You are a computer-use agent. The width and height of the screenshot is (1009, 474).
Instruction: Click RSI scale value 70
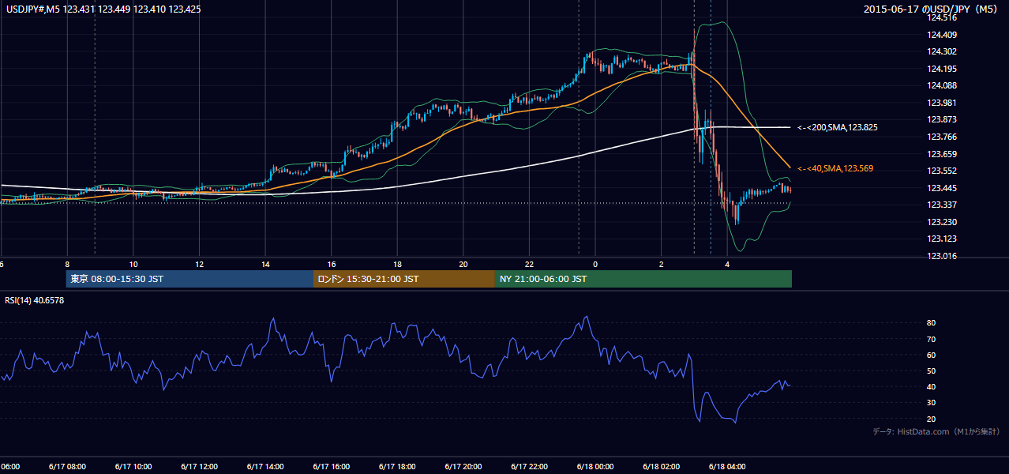tap(932, 339)
